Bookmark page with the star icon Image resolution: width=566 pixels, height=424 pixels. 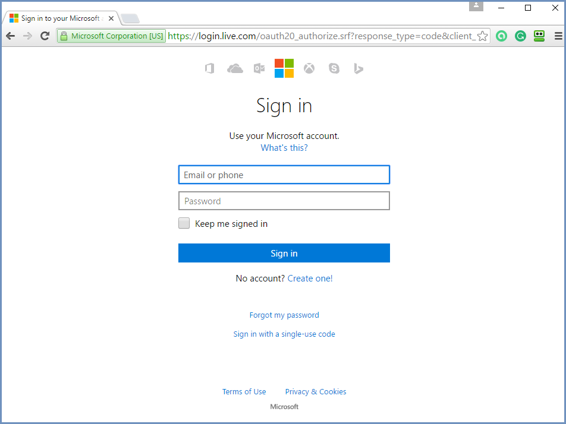(483, 36)
